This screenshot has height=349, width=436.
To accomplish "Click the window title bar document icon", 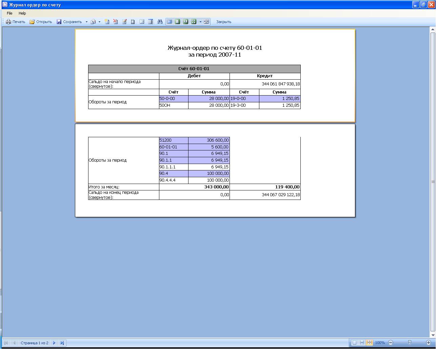I will pyautogui.click(x=5, y=5).
